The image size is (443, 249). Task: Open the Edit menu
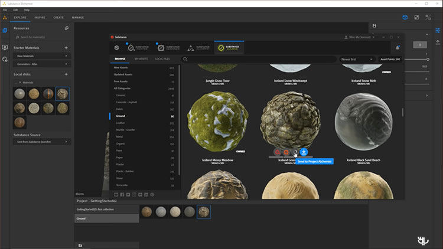tap(16, 10)
